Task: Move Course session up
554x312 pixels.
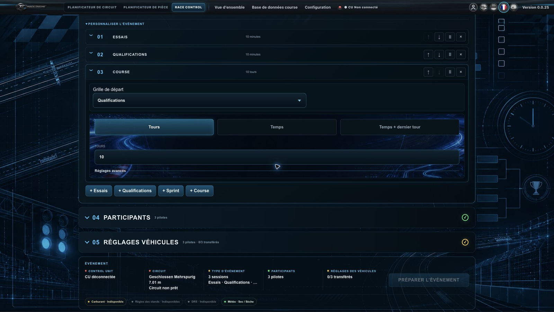Action: 428,72
